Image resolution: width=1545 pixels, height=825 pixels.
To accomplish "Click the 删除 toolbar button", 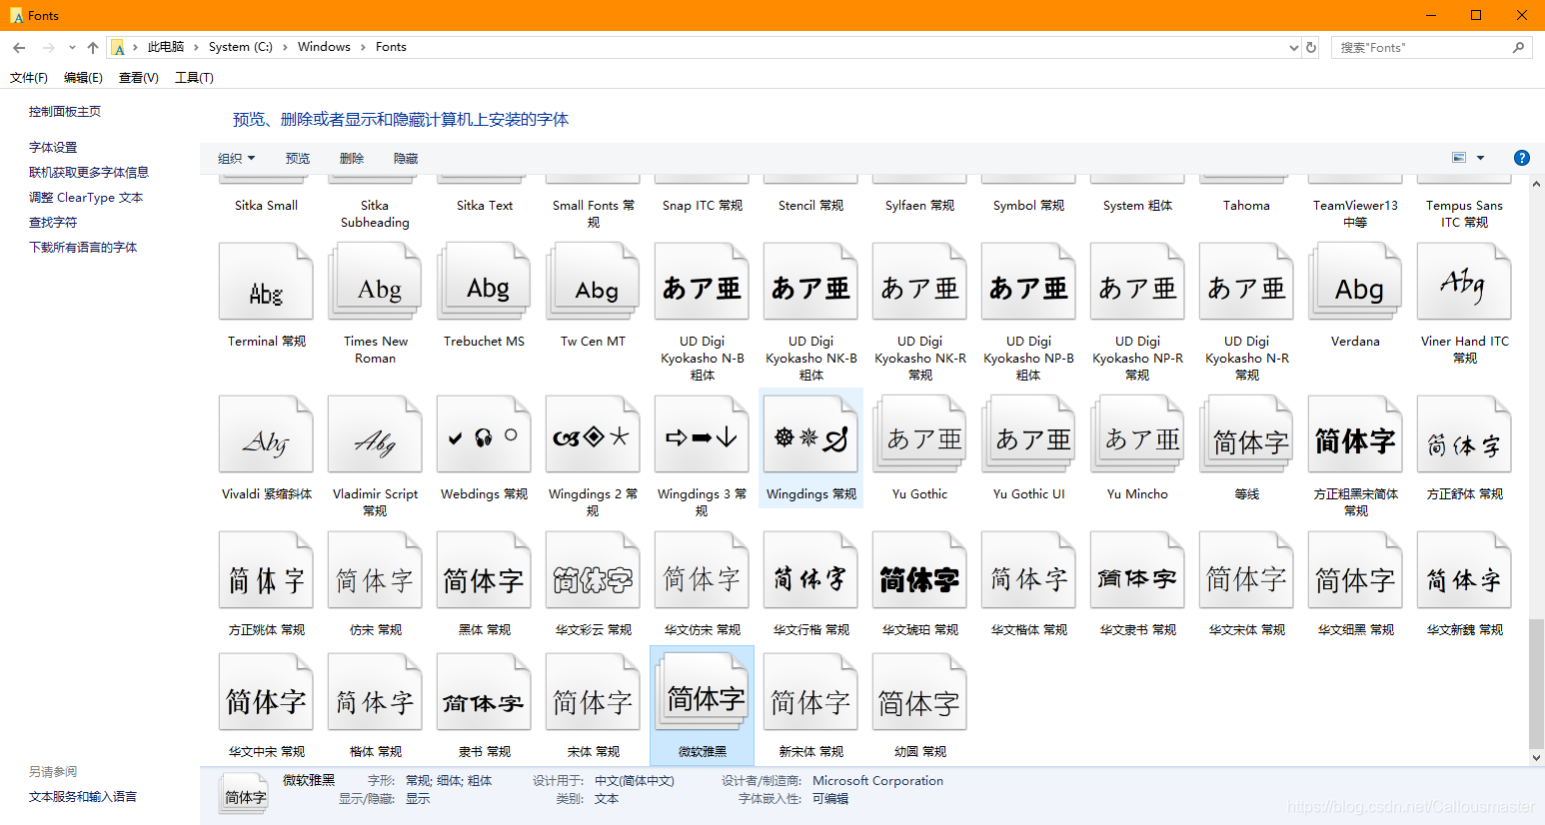I will click(352, 158).
